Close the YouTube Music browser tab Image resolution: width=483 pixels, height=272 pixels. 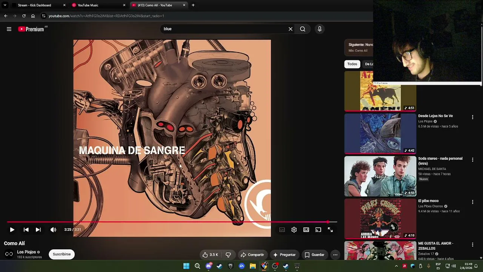[124, 5]
